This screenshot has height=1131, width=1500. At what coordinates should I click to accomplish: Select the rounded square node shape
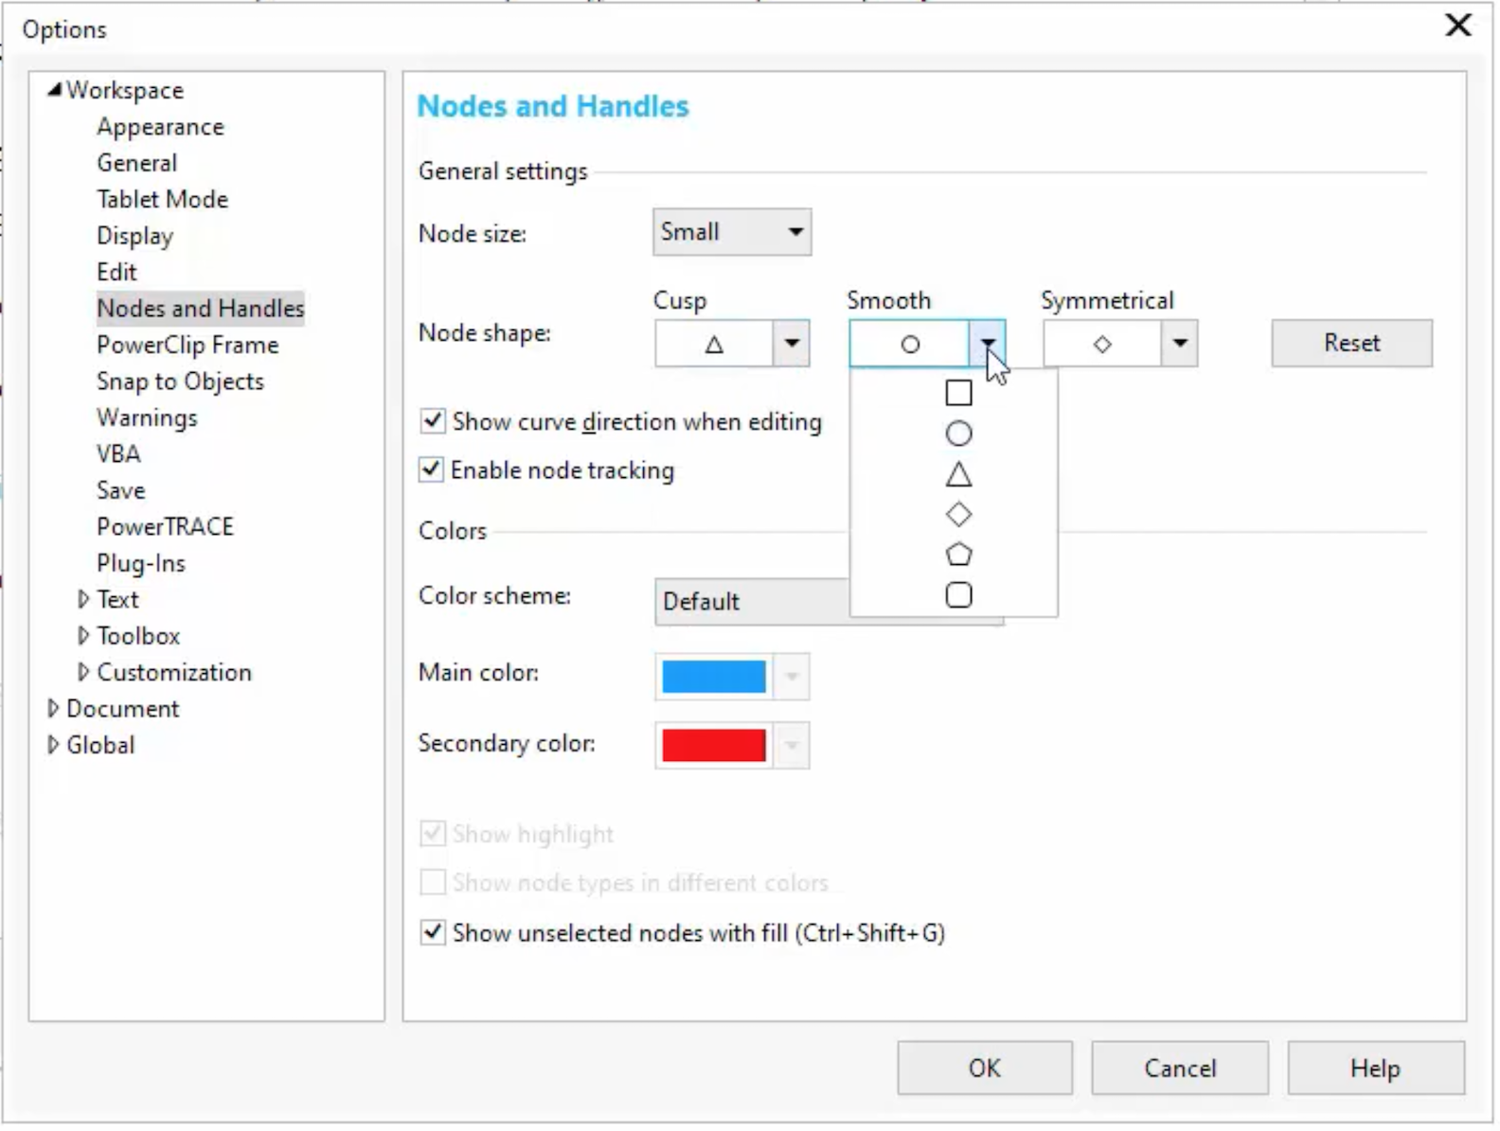(958, 595)
